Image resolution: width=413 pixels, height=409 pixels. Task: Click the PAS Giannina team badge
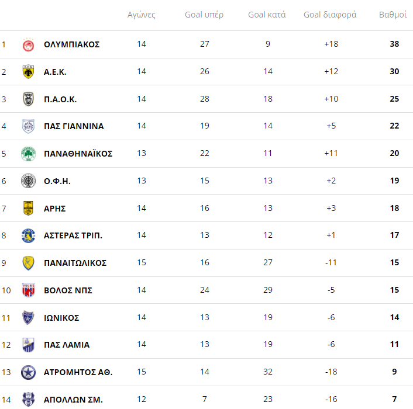pos(28,126)
